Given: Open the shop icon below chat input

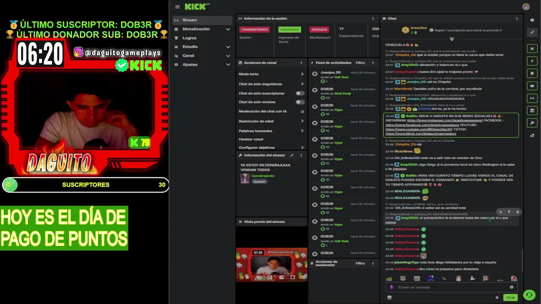Looking at the screenshot, I should tap(389, 298).
